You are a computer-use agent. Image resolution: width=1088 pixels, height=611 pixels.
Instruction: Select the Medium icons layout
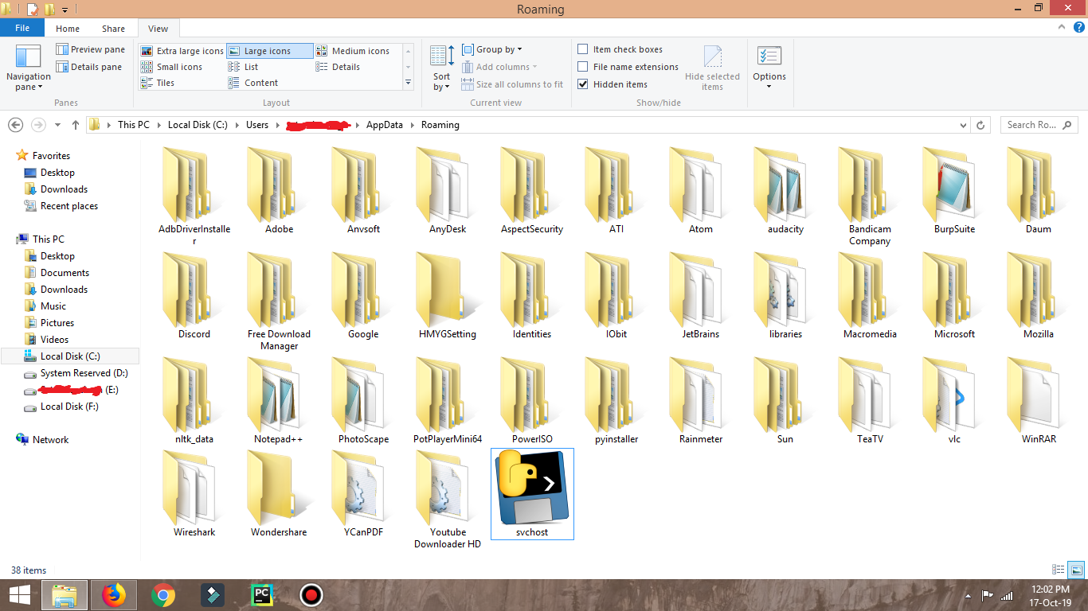(x=353, y=51)
